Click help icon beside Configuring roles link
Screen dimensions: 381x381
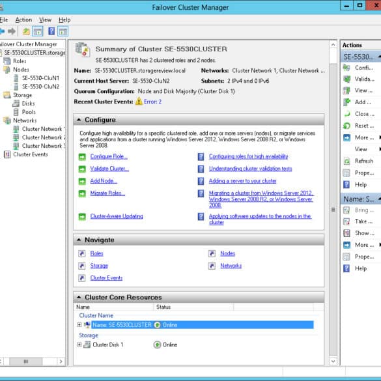[201, 157]
